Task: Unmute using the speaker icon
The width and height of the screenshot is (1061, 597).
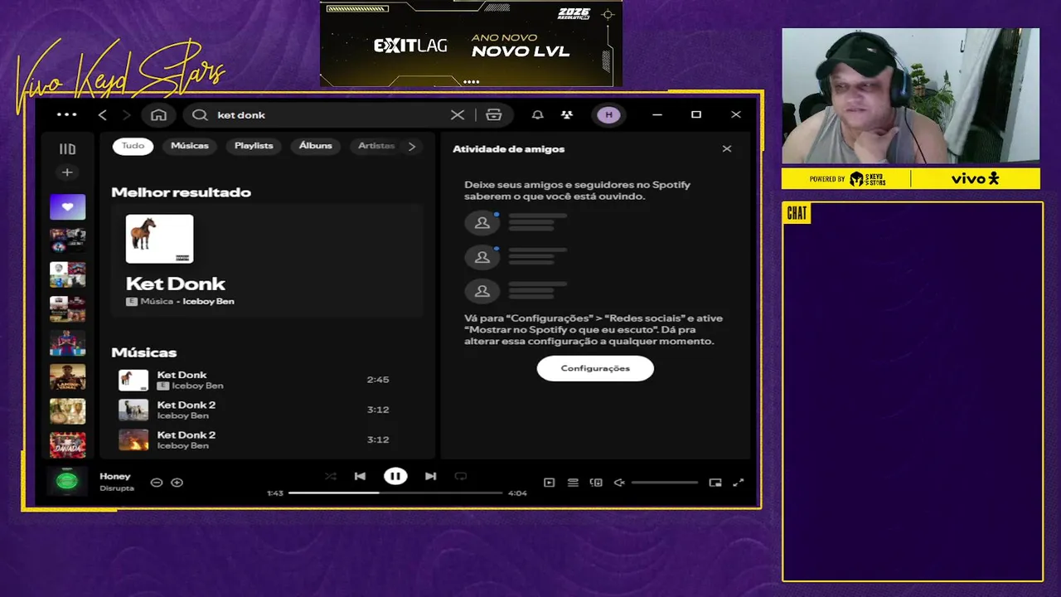Action: coord(618,483)
